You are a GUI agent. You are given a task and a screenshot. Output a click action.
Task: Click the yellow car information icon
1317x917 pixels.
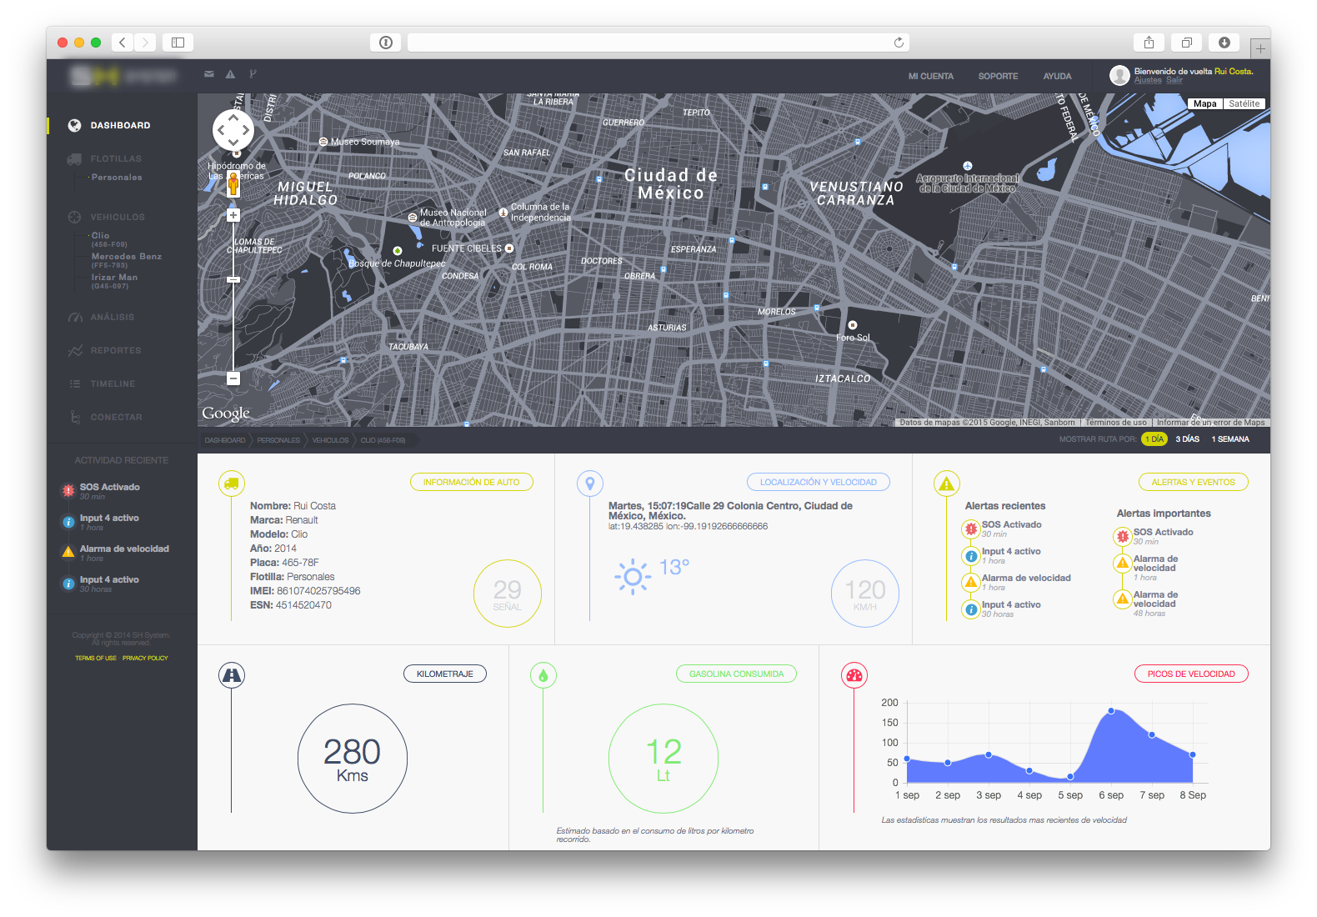click(231, 483)
